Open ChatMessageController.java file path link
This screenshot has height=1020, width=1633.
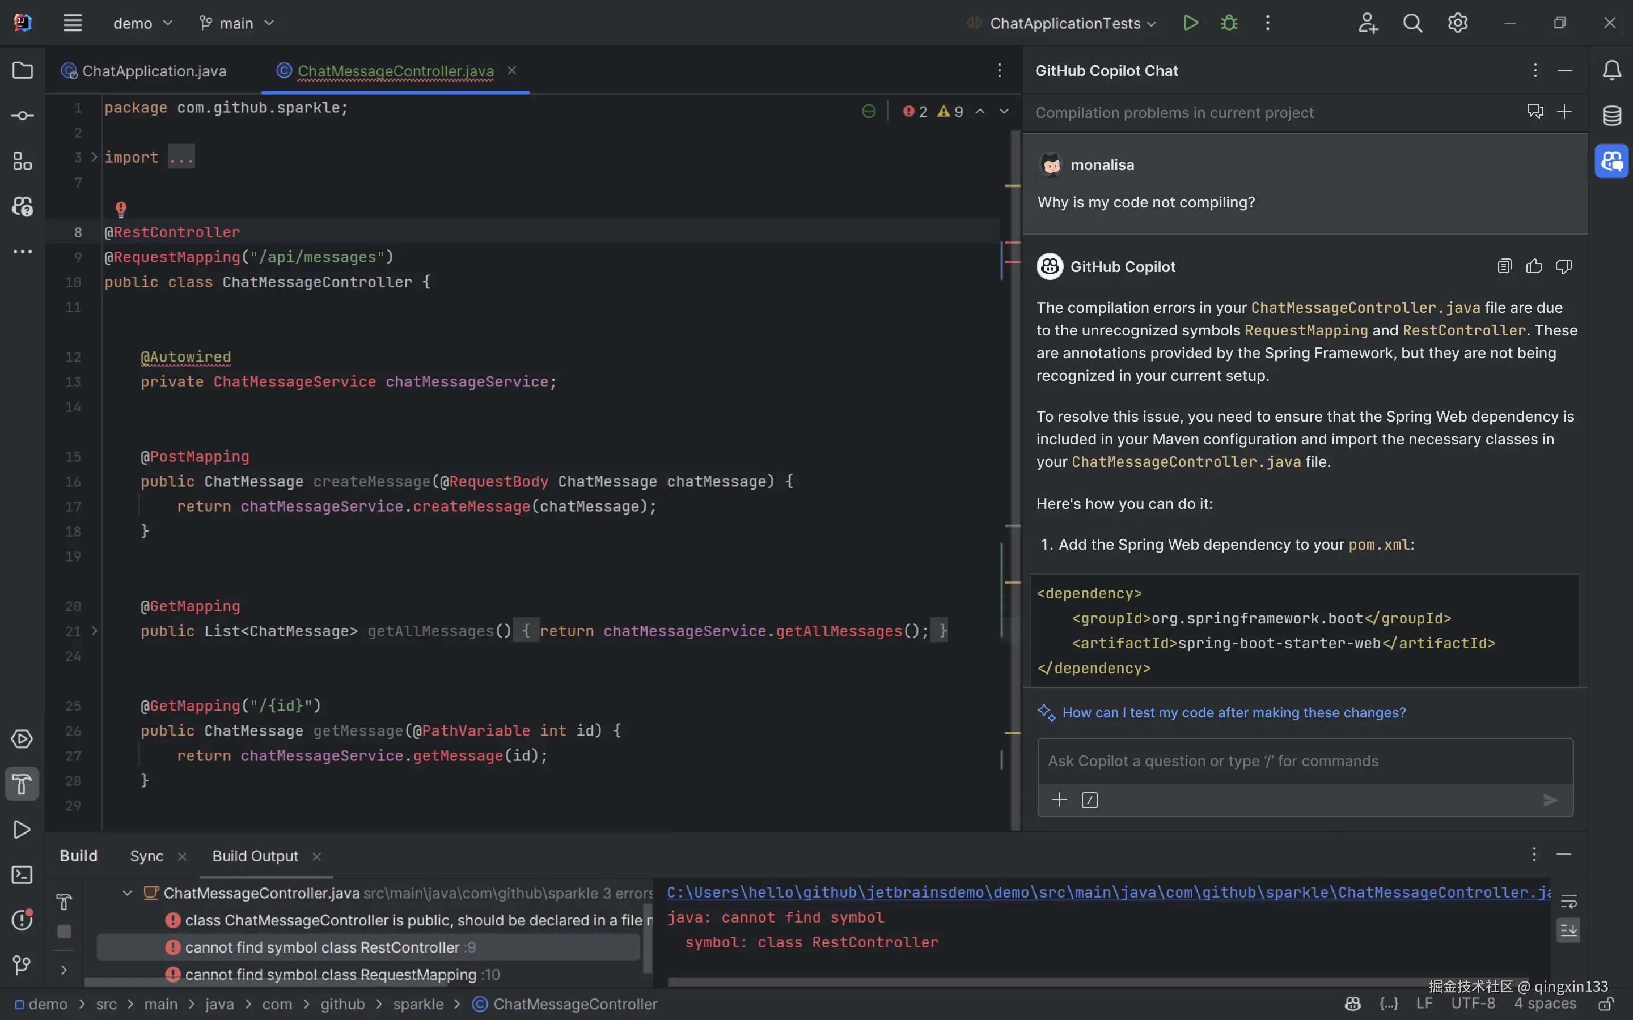click(x=1107, y=892)
